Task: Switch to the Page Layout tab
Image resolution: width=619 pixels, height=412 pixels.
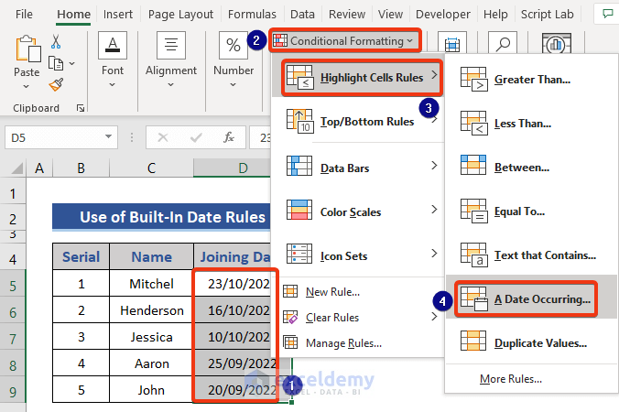Action: click(x=180, y=15)
